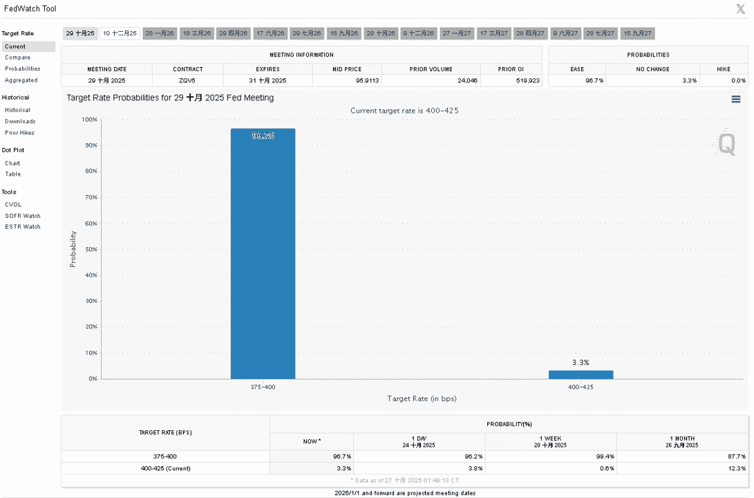Click the meeting date 29 十月 2025 cell

(106, 81)
